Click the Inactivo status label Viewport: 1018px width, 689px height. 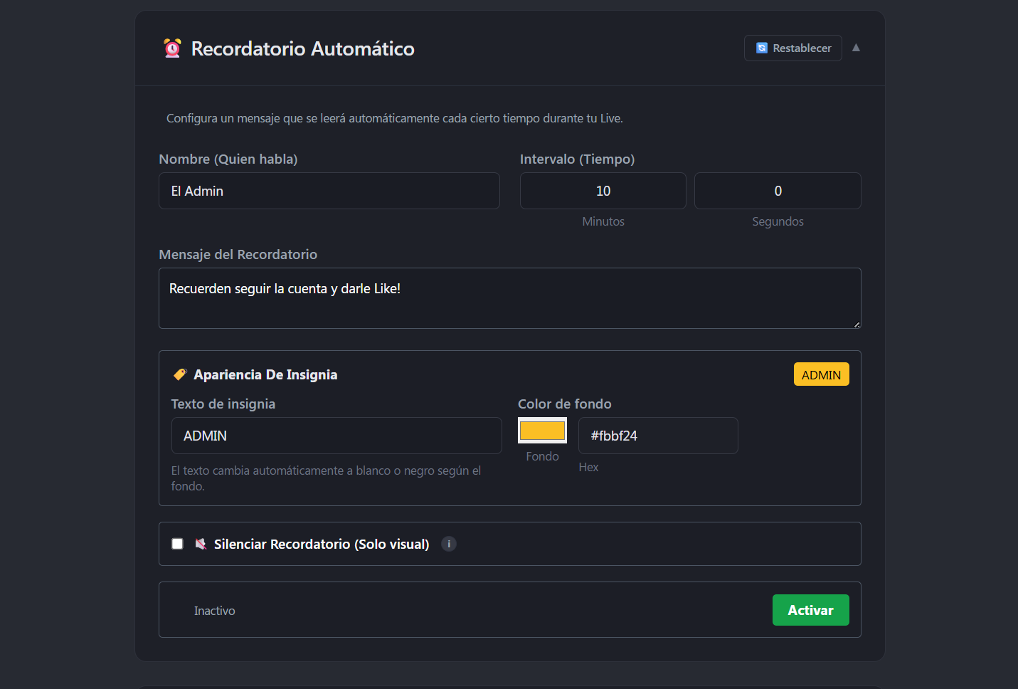[214, 610]
